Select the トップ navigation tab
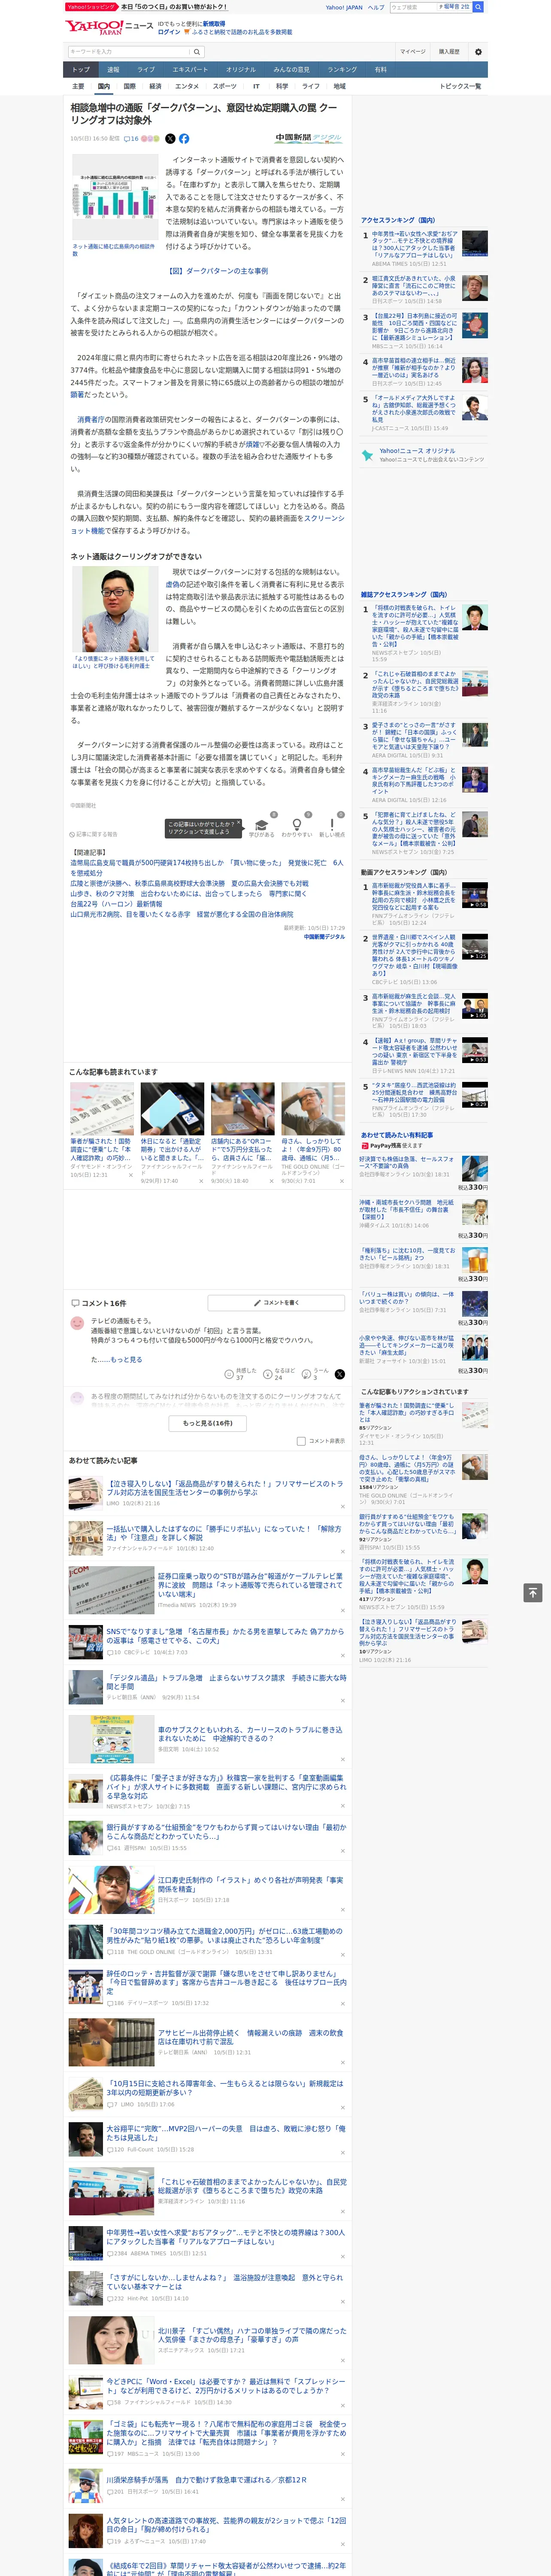 coord(81,70)
